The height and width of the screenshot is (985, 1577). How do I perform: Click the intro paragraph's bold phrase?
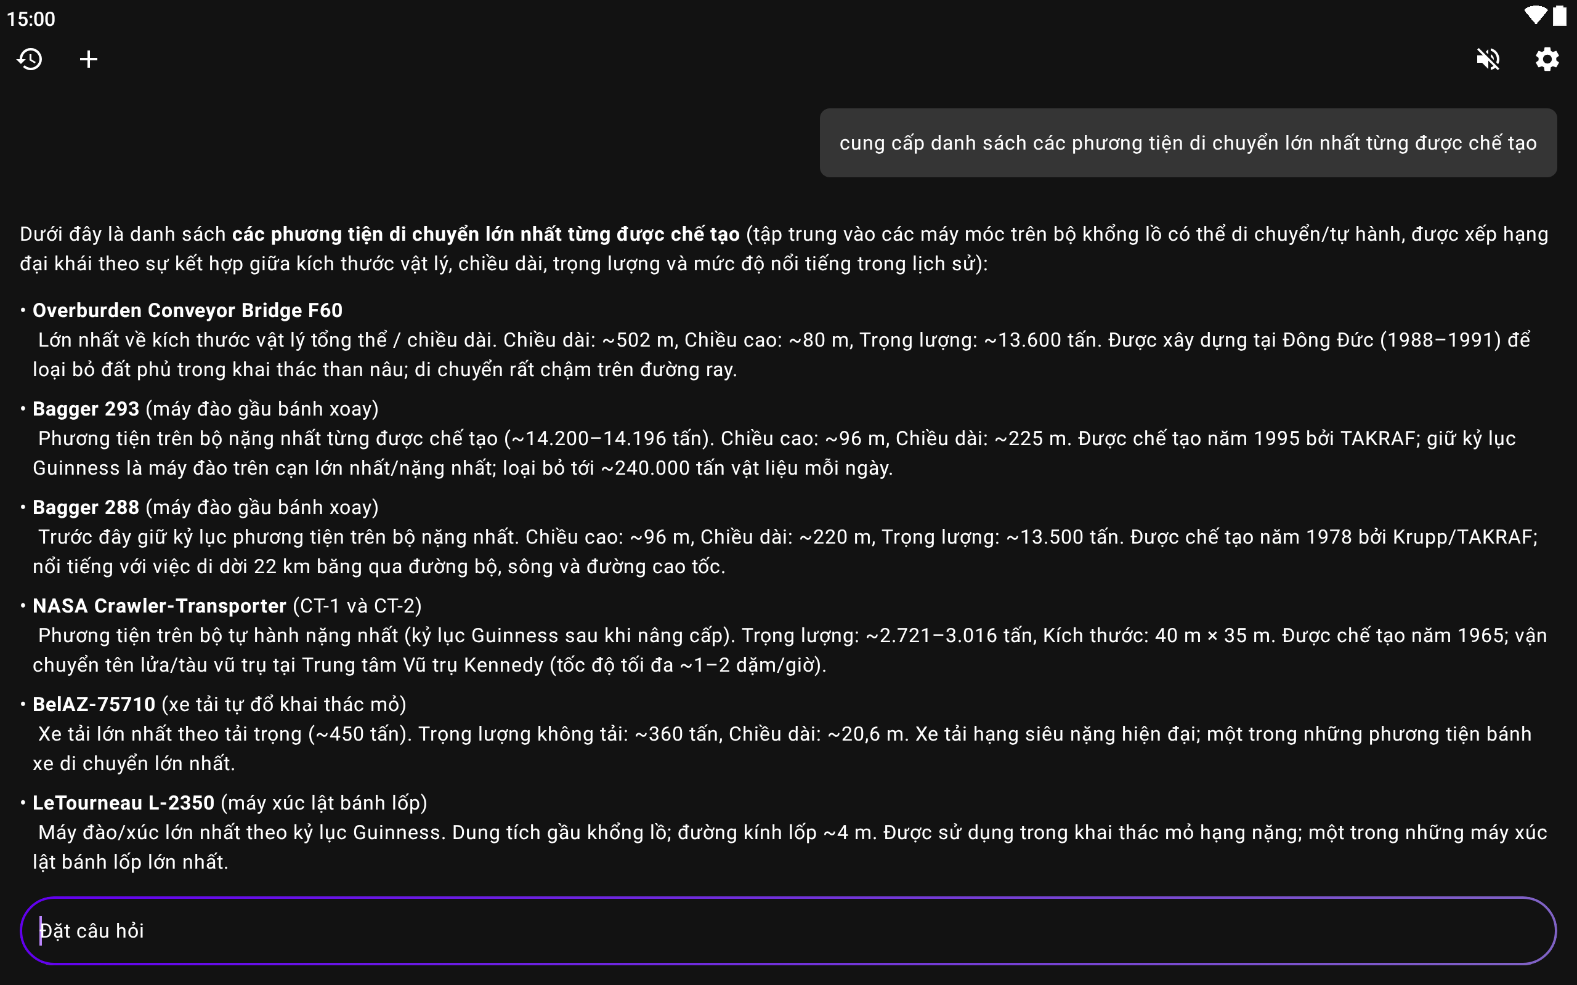click(x=485, y=234)
